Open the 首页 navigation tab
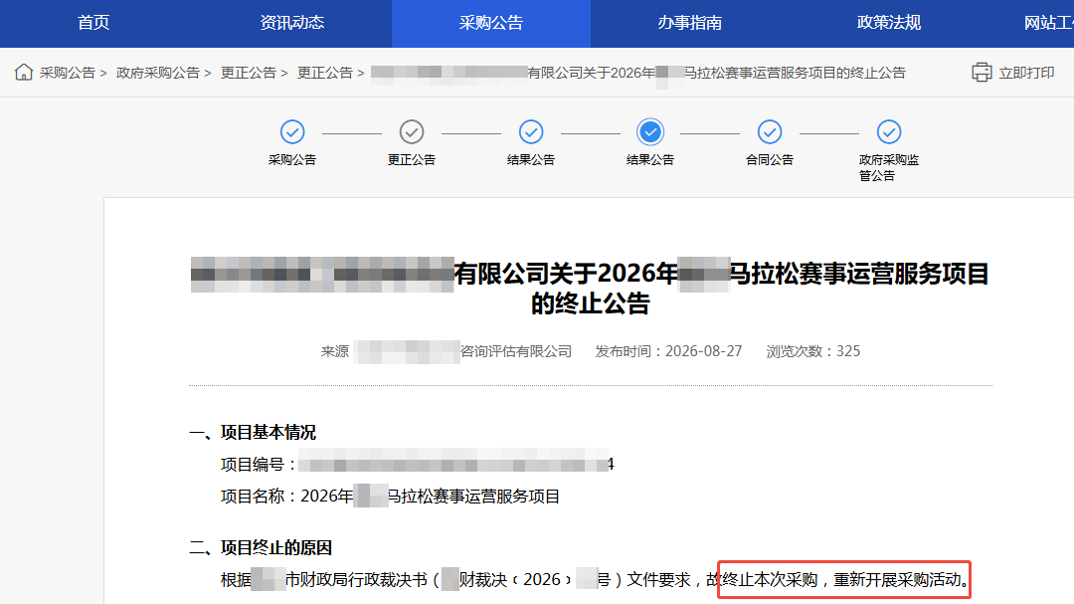 click(93, 23)
